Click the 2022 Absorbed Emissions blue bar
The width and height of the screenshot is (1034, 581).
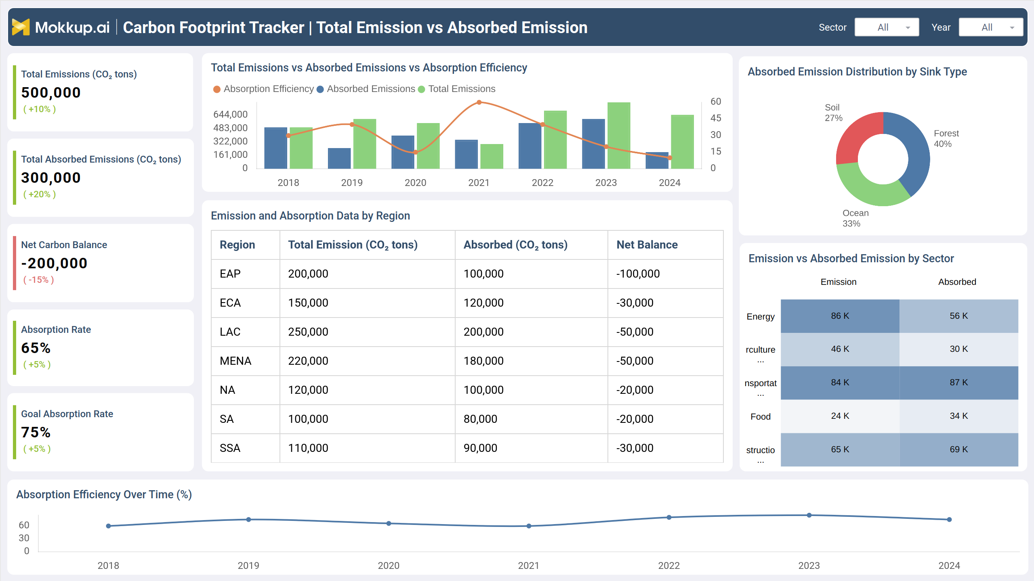pyautogui.click(x=530, y=146)
